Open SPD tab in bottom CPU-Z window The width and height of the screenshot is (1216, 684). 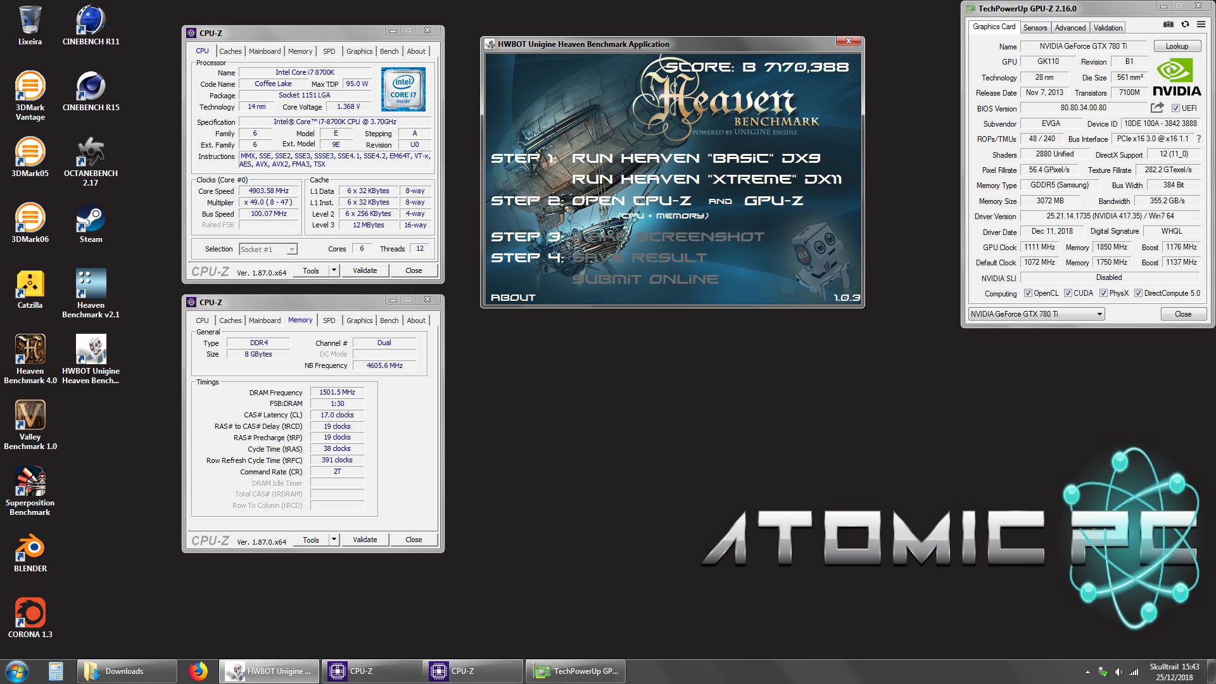point(329,320)
